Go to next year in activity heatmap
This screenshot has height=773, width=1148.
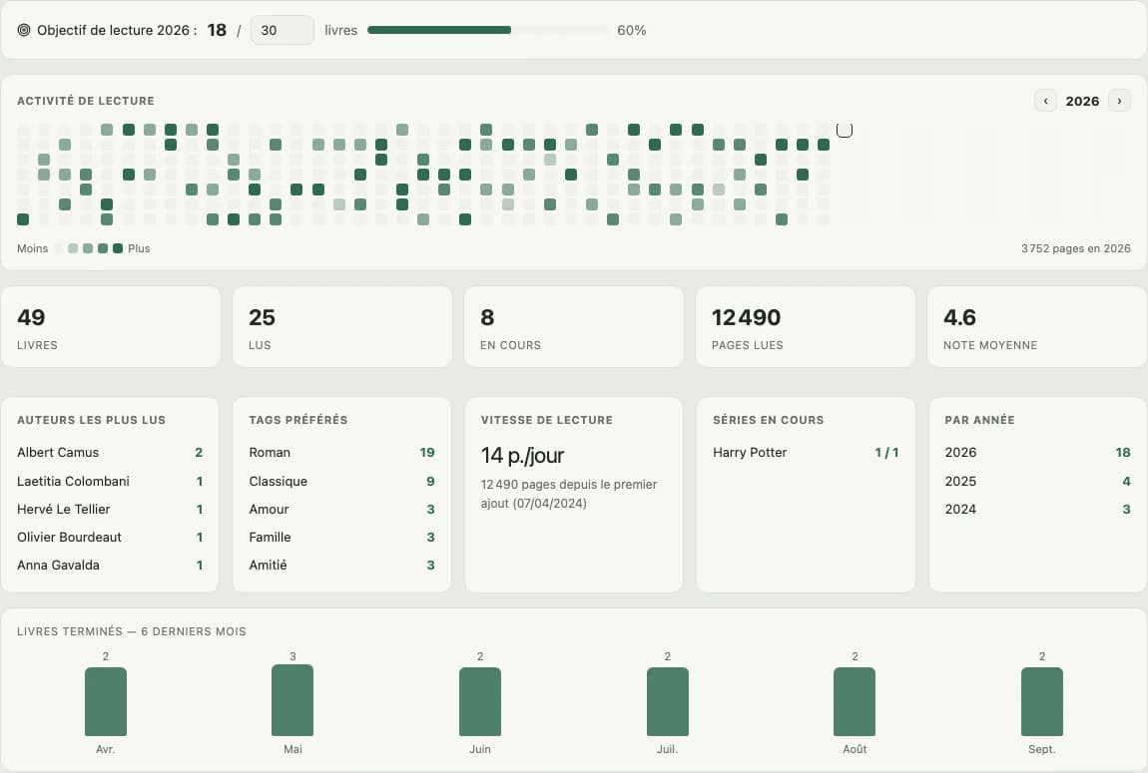(x=1119, y=101)
